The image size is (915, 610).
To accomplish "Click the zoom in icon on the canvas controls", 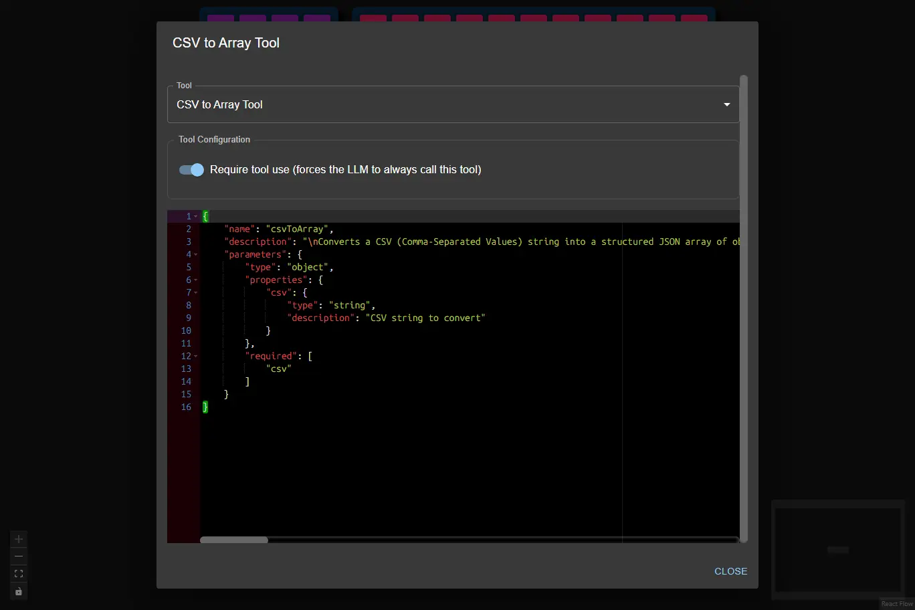I will click(x=18, y=539).
